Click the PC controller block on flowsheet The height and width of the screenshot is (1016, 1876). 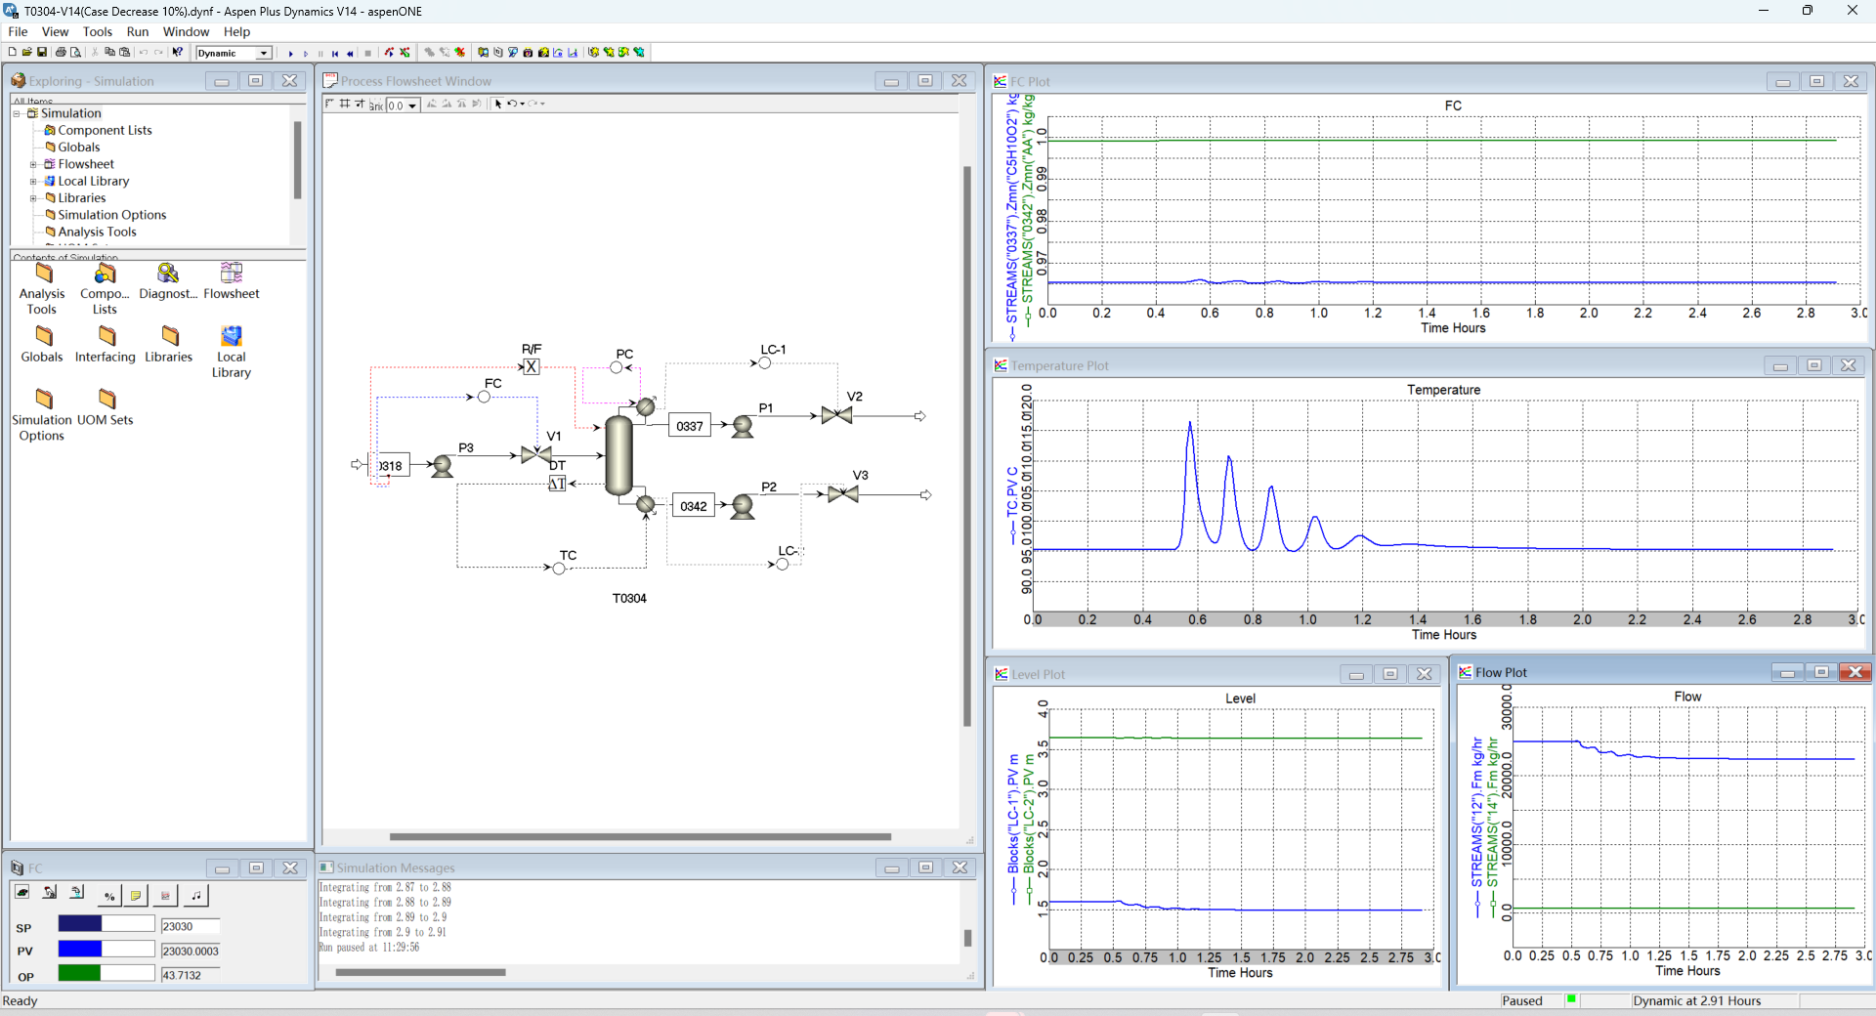[617, 367]
